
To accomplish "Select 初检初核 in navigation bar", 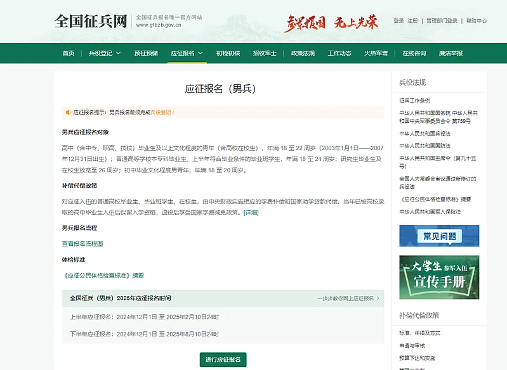I will [x=228, y=53].
